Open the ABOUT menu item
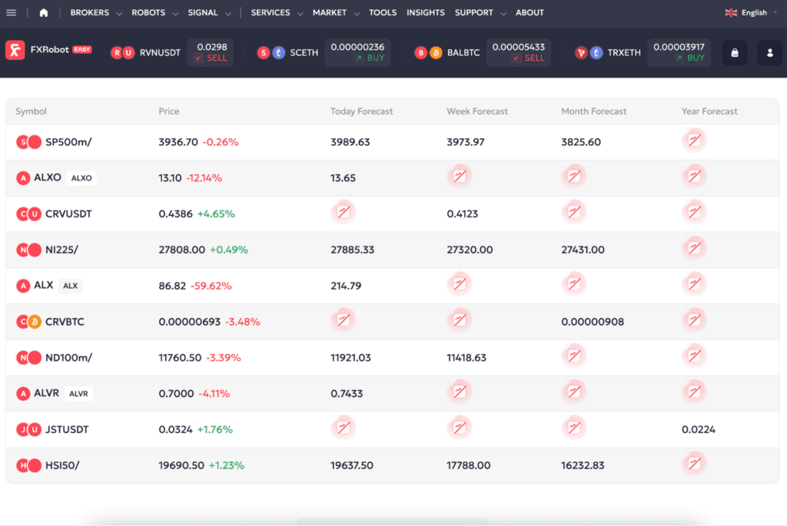Image resolution: width=787 pixels, height=526 pixels. pos(530,12)
